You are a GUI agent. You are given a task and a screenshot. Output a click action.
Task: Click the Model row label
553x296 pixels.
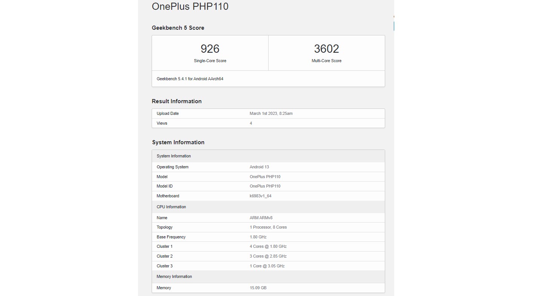pyautogui.click(x=162, y=177)
